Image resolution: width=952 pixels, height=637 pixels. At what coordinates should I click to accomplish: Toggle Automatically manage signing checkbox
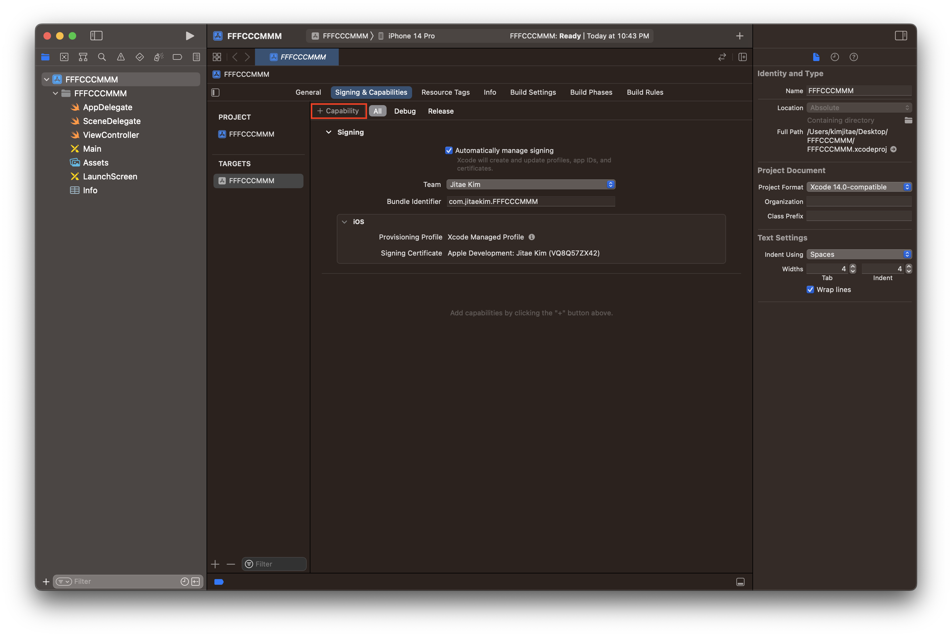point(449,150)
